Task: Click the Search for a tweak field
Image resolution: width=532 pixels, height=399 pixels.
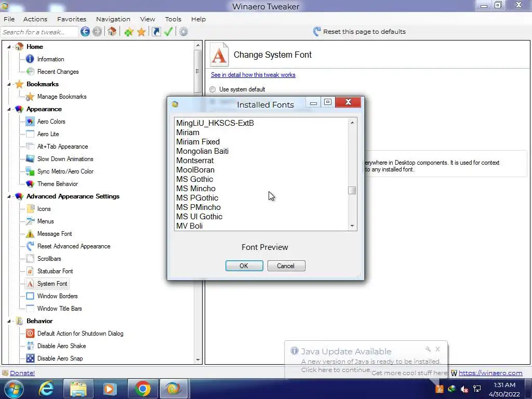Action: [39, 32]
